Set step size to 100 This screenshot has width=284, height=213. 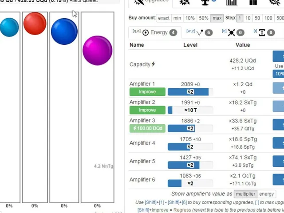coord(268,18)
